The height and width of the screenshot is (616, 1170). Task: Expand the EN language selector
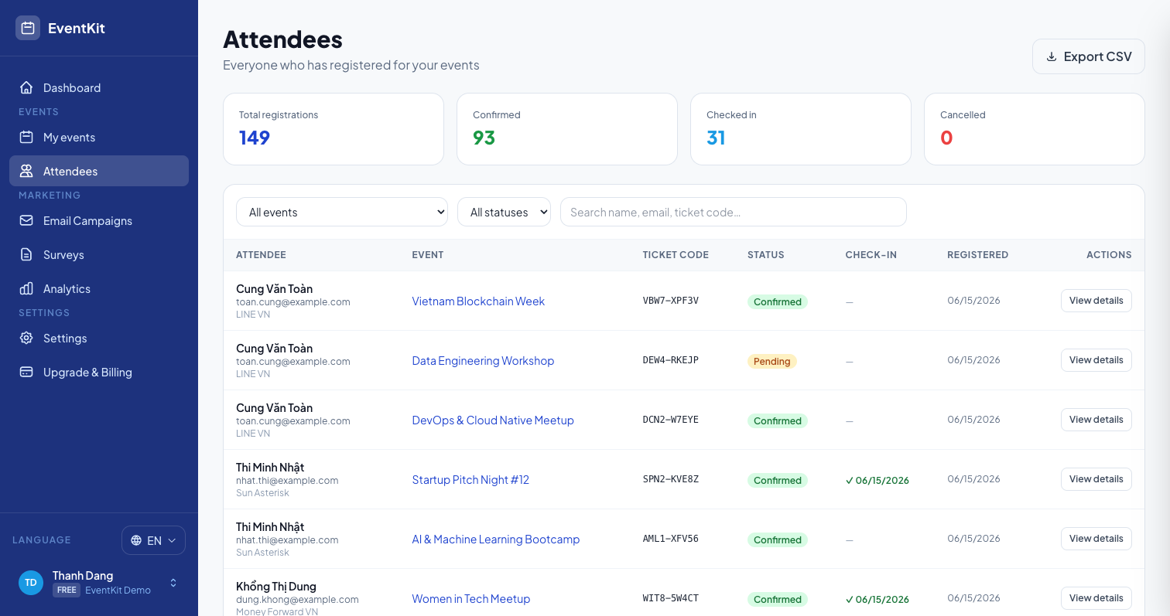(x=153, y=540)
